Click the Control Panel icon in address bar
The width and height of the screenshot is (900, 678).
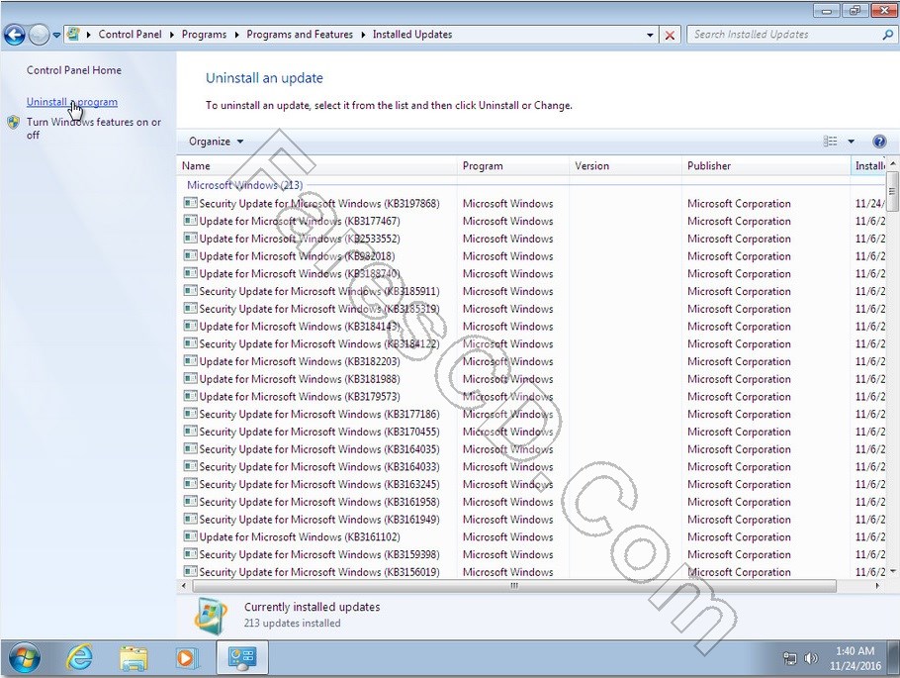73,35
